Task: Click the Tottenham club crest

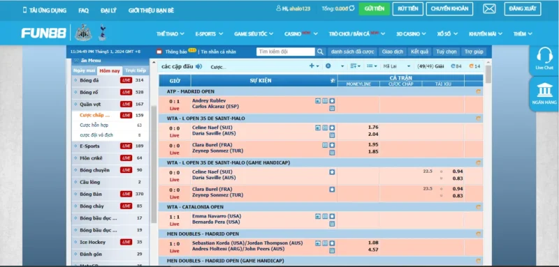Action: pos(102,33)
